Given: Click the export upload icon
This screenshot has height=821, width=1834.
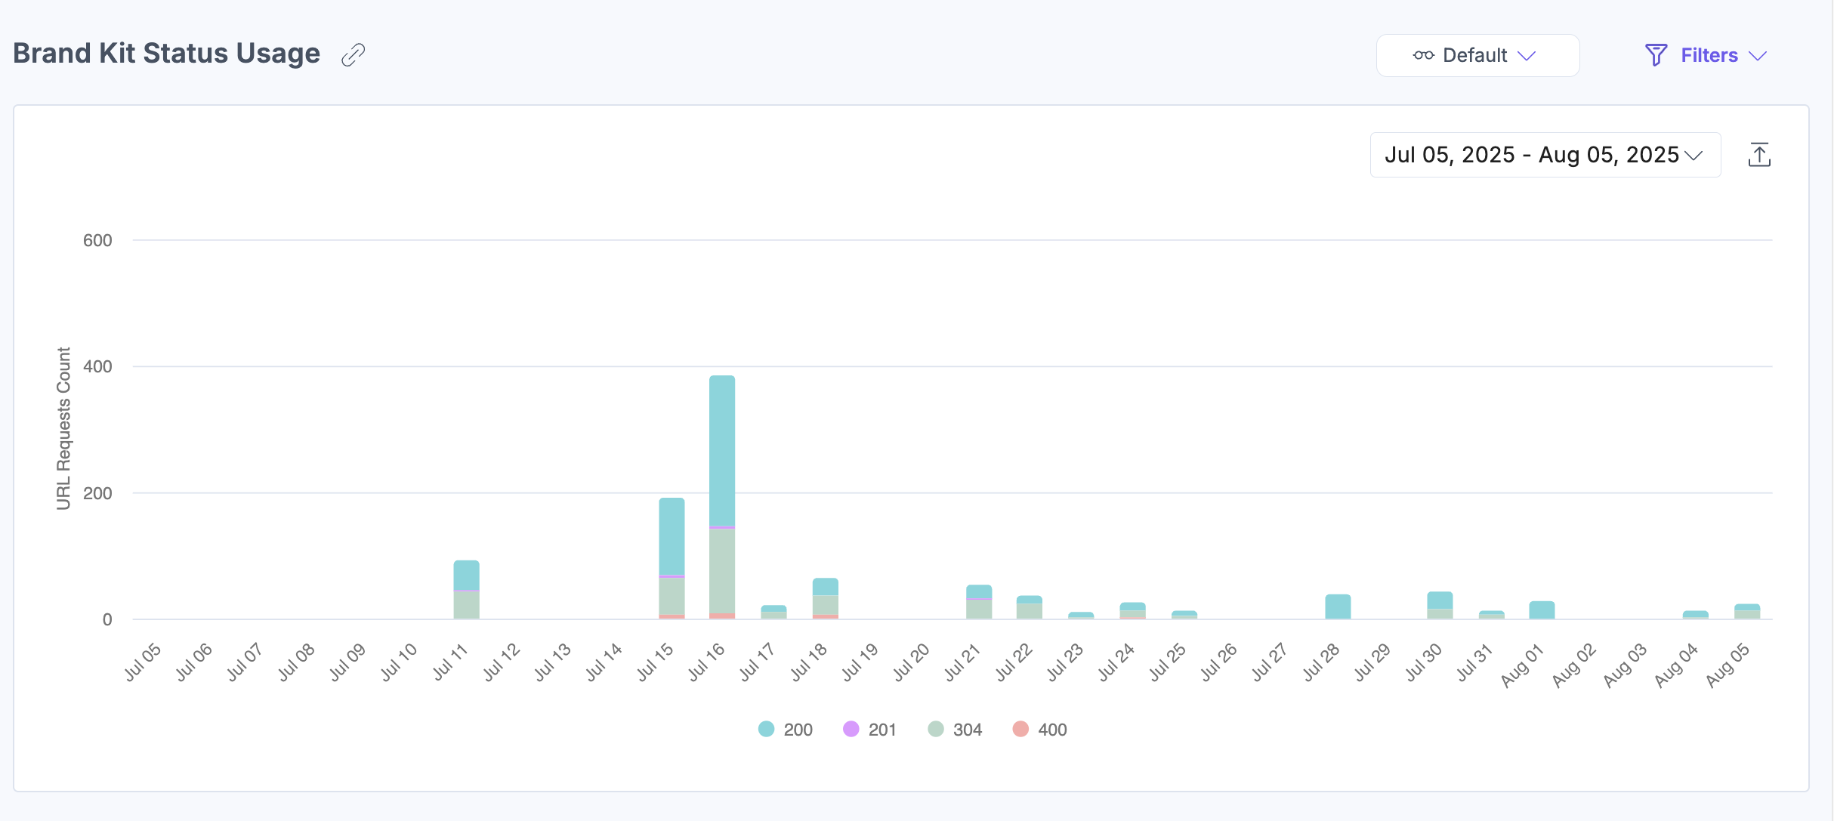Looking at the screenshot, I should [x=1759, y=155].
